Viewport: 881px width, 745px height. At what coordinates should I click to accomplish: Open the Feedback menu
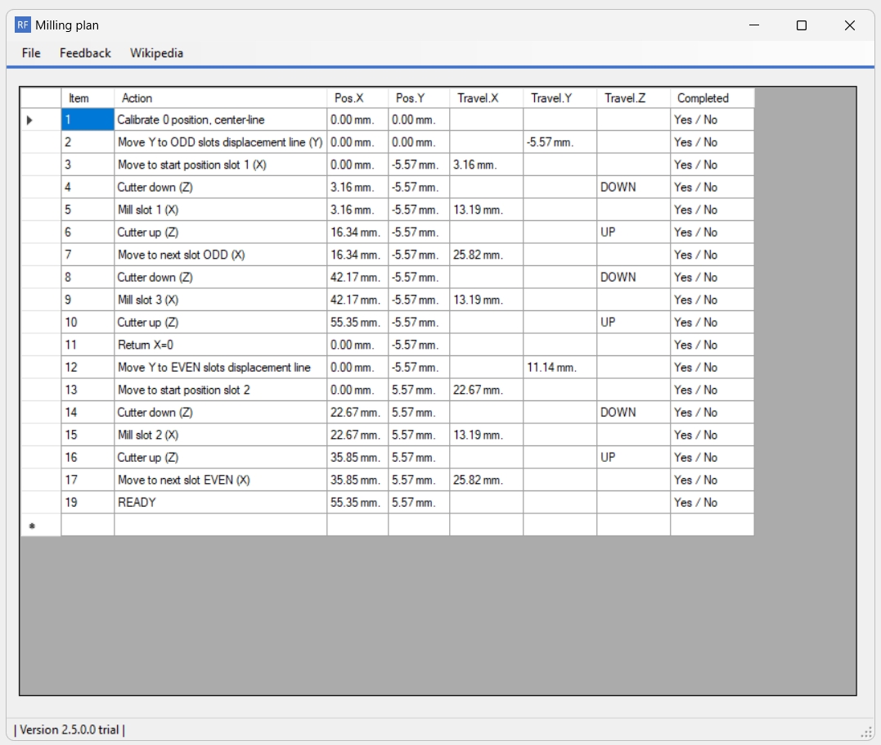(84, 53)
